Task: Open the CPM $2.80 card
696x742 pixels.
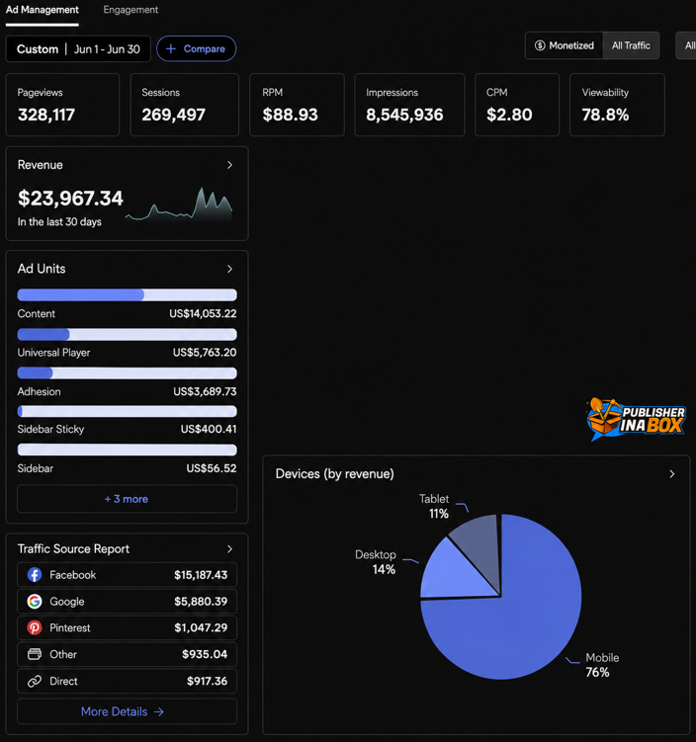Action: tap(517, 105)
